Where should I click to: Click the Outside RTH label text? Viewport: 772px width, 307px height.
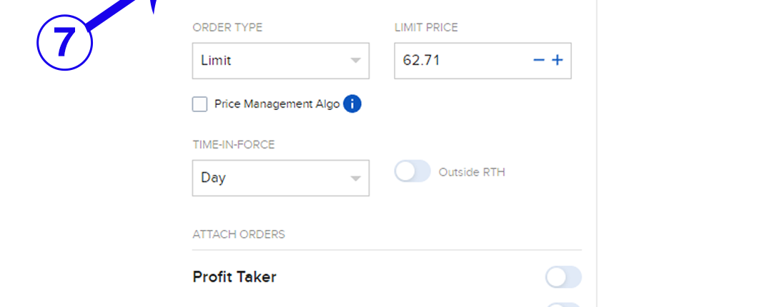click(472, 172)
